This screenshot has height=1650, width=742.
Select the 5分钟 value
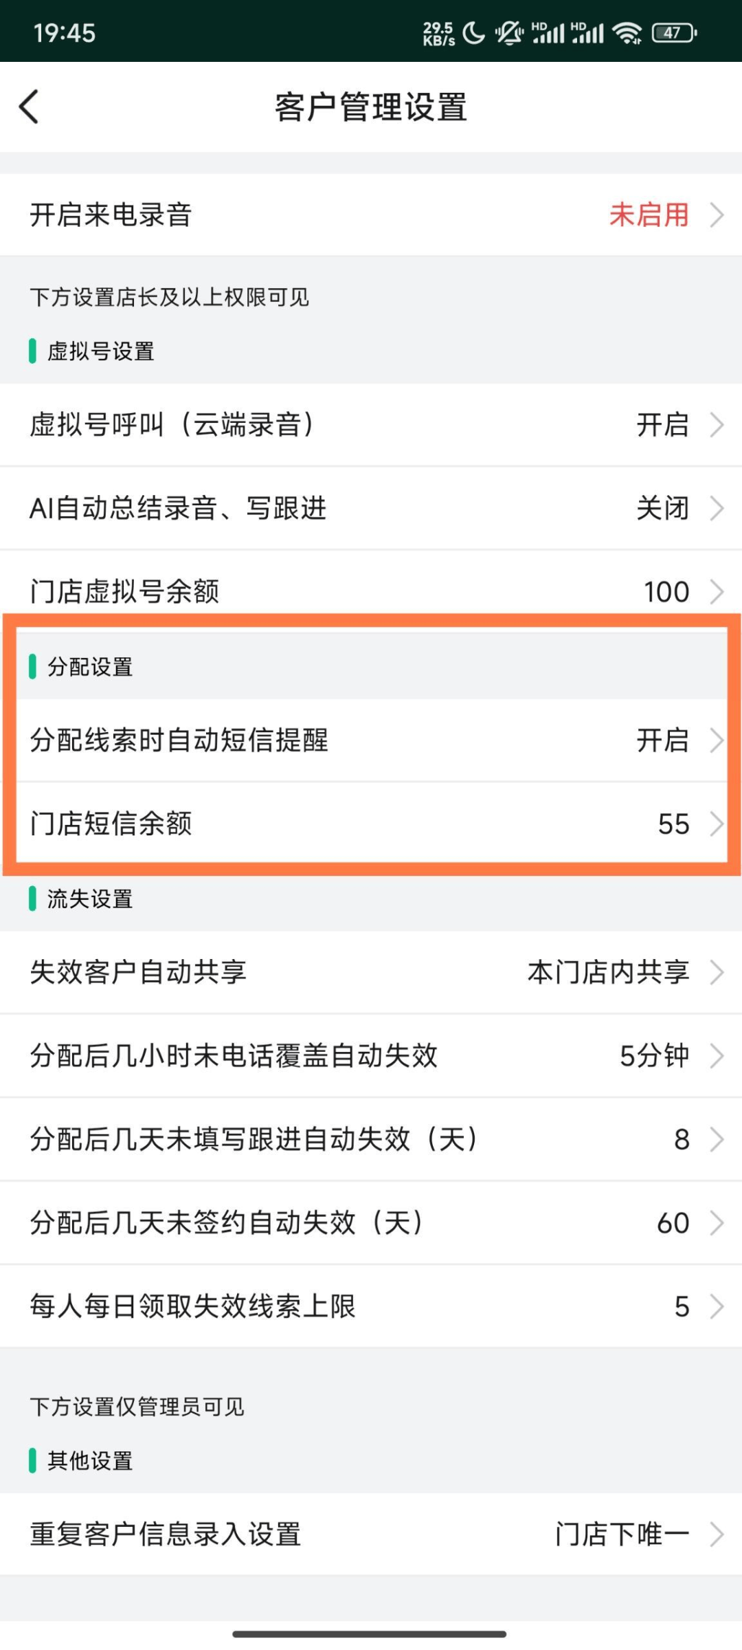click(x=654, y=1056)
